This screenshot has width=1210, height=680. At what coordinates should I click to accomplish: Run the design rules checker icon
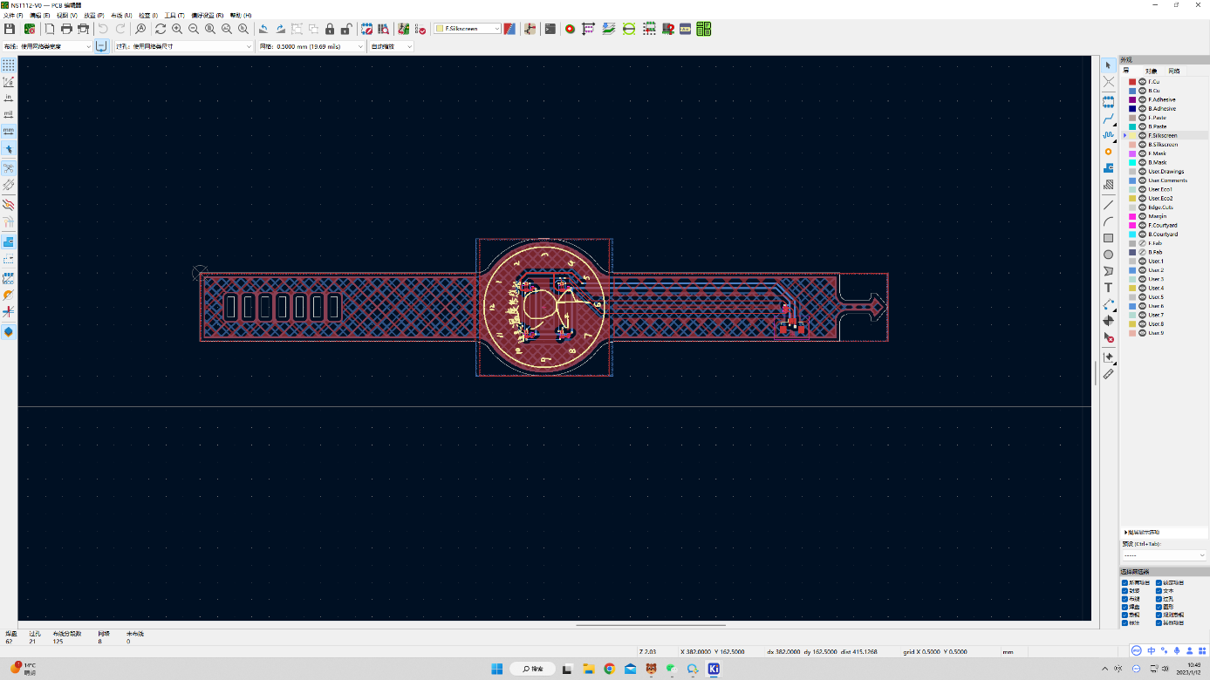point(420,29)
